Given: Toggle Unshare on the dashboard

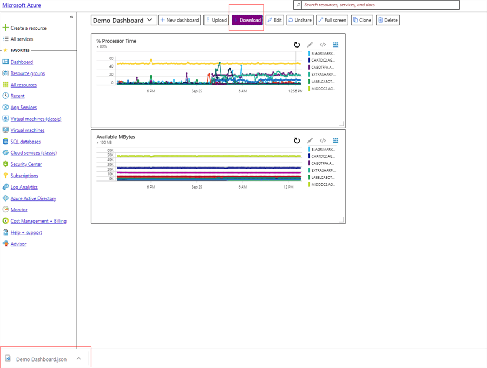Looking at the screenshot, I should 300,20.
